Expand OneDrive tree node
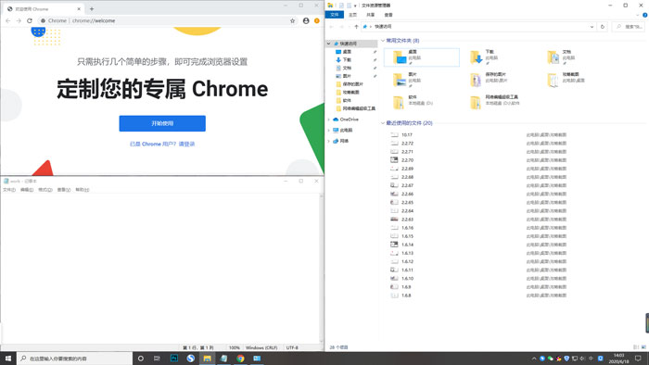 [328, 120]
